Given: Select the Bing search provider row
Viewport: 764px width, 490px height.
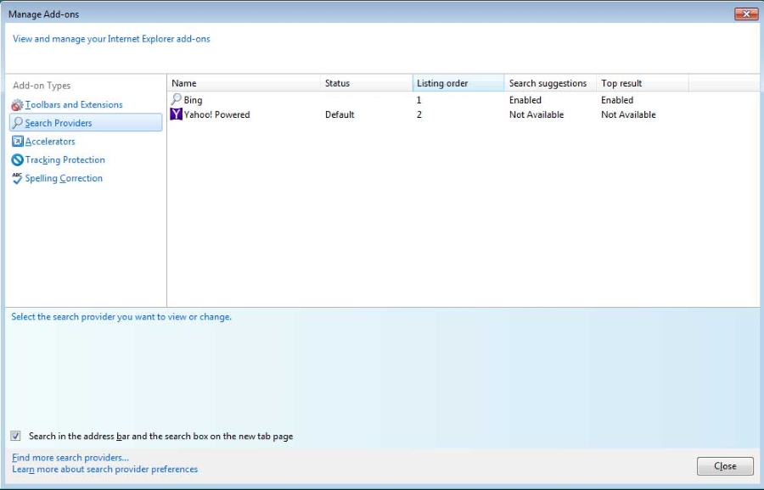Looking at the screenshot, I should (194, 100).
